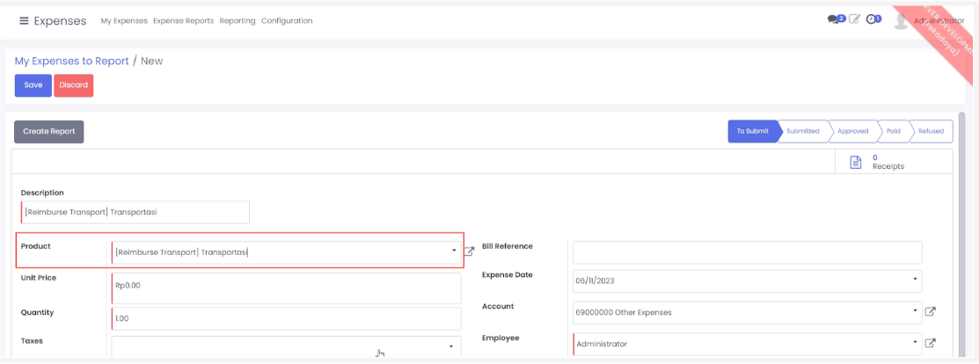The height and width of the screenshot is (364, 979).
Task: Click the Discard button
Action: click(x=74, y=85)
